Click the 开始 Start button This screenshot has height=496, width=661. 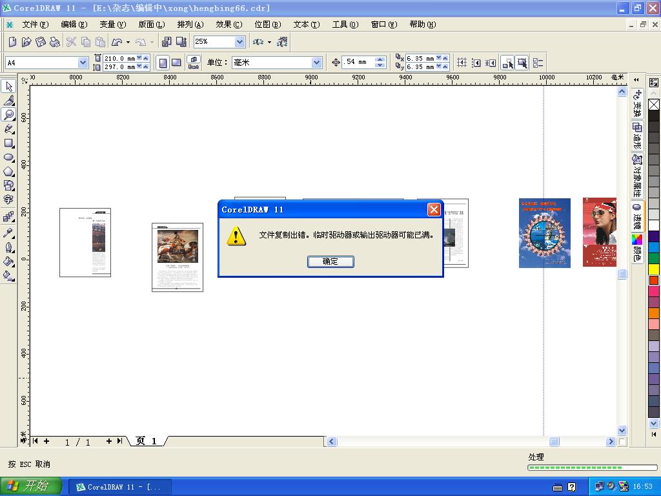[31, 486]
